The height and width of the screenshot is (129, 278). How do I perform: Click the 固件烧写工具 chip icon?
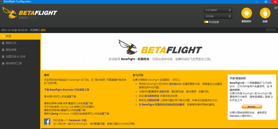[x=3, y=63]
